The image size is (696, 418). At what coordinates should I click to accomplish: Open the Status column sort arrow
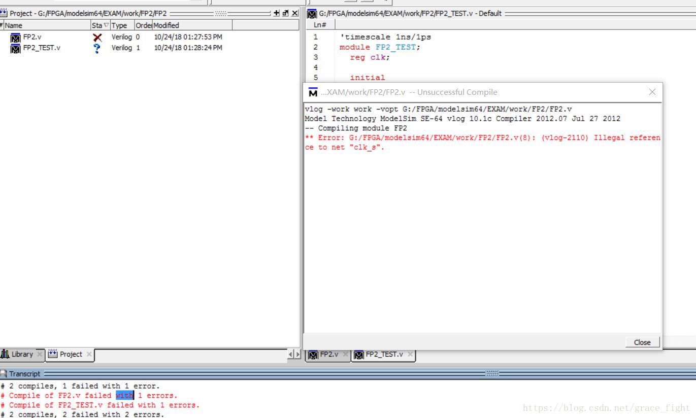point(106,25)
